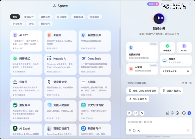The height and width of the screenshot is (139, 195).
Task: Launch the 语音转文字 app icon
Action: coord(49,82)
